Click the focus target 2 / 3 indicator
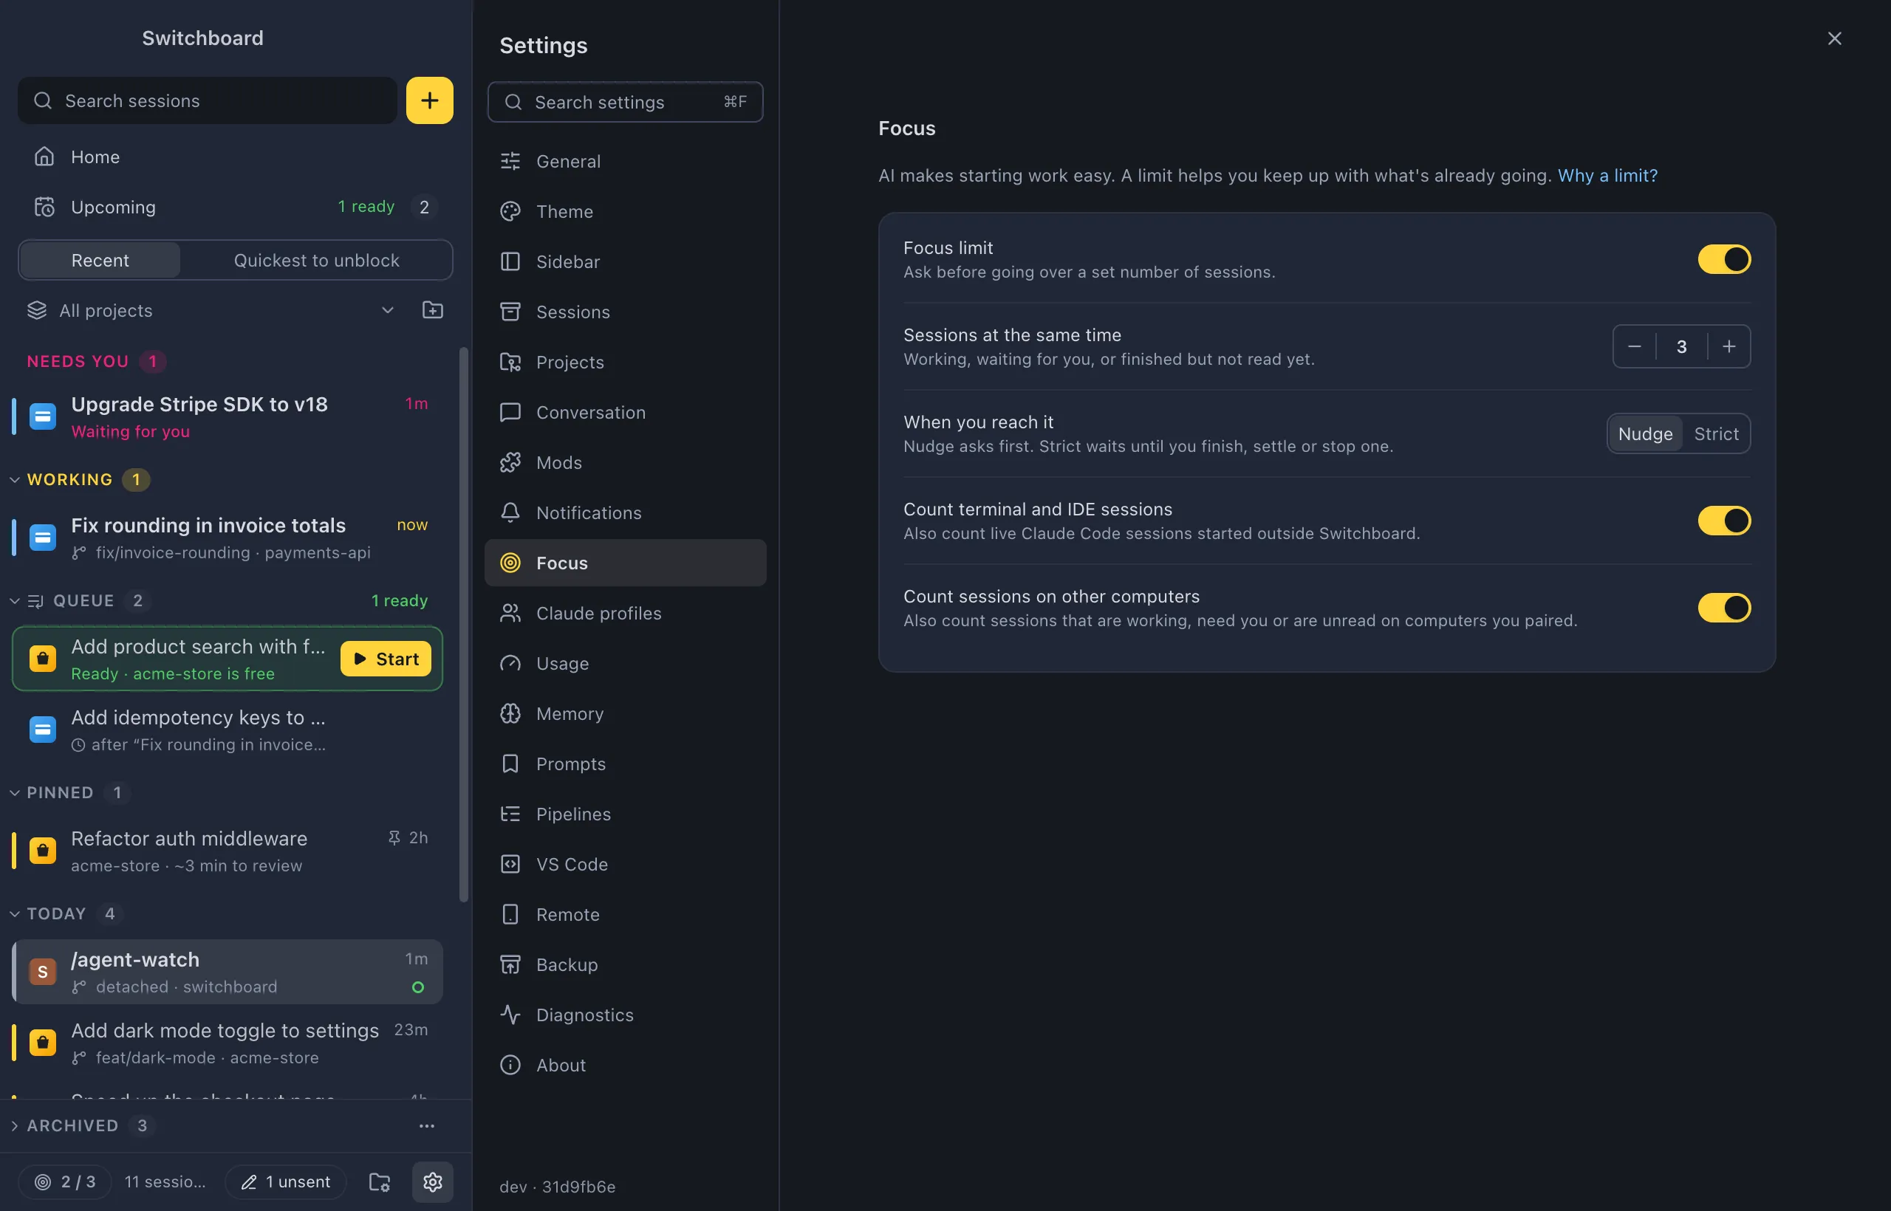This screenshot has width=1891, height=1211. pyautogui.click(x=64, y=1181)
